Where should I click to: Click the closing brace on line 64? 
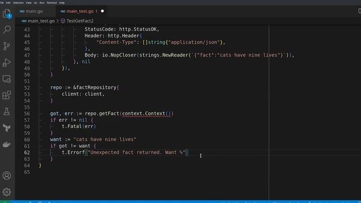click(x=40, y=165)
